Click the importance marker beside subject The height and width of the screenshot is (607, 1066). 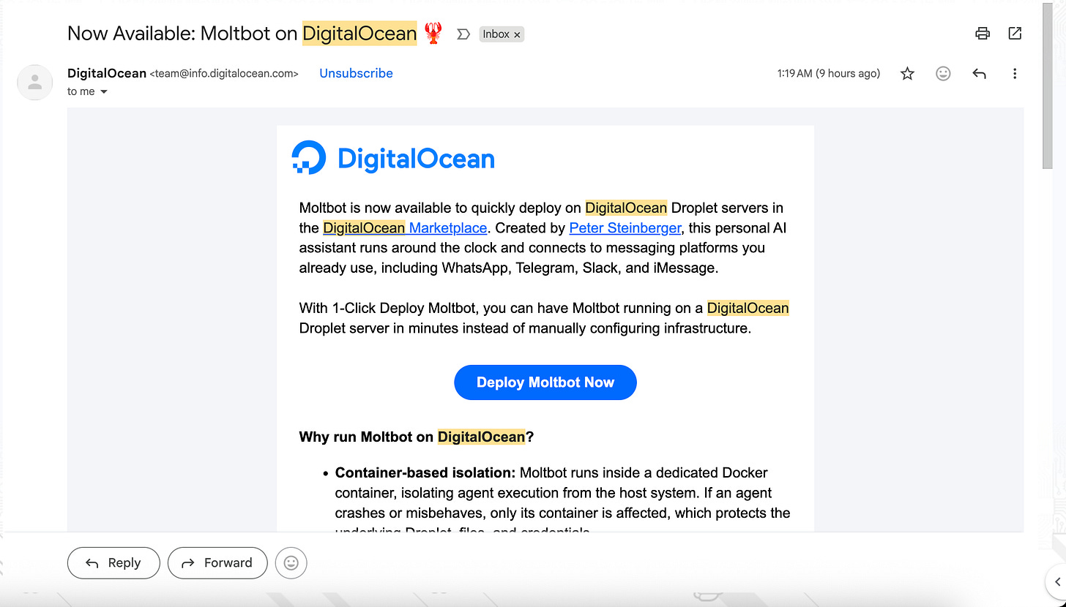pos(463,34)
